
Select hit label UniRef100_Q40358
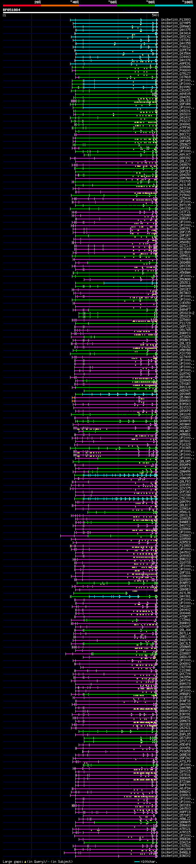point(176,43)
